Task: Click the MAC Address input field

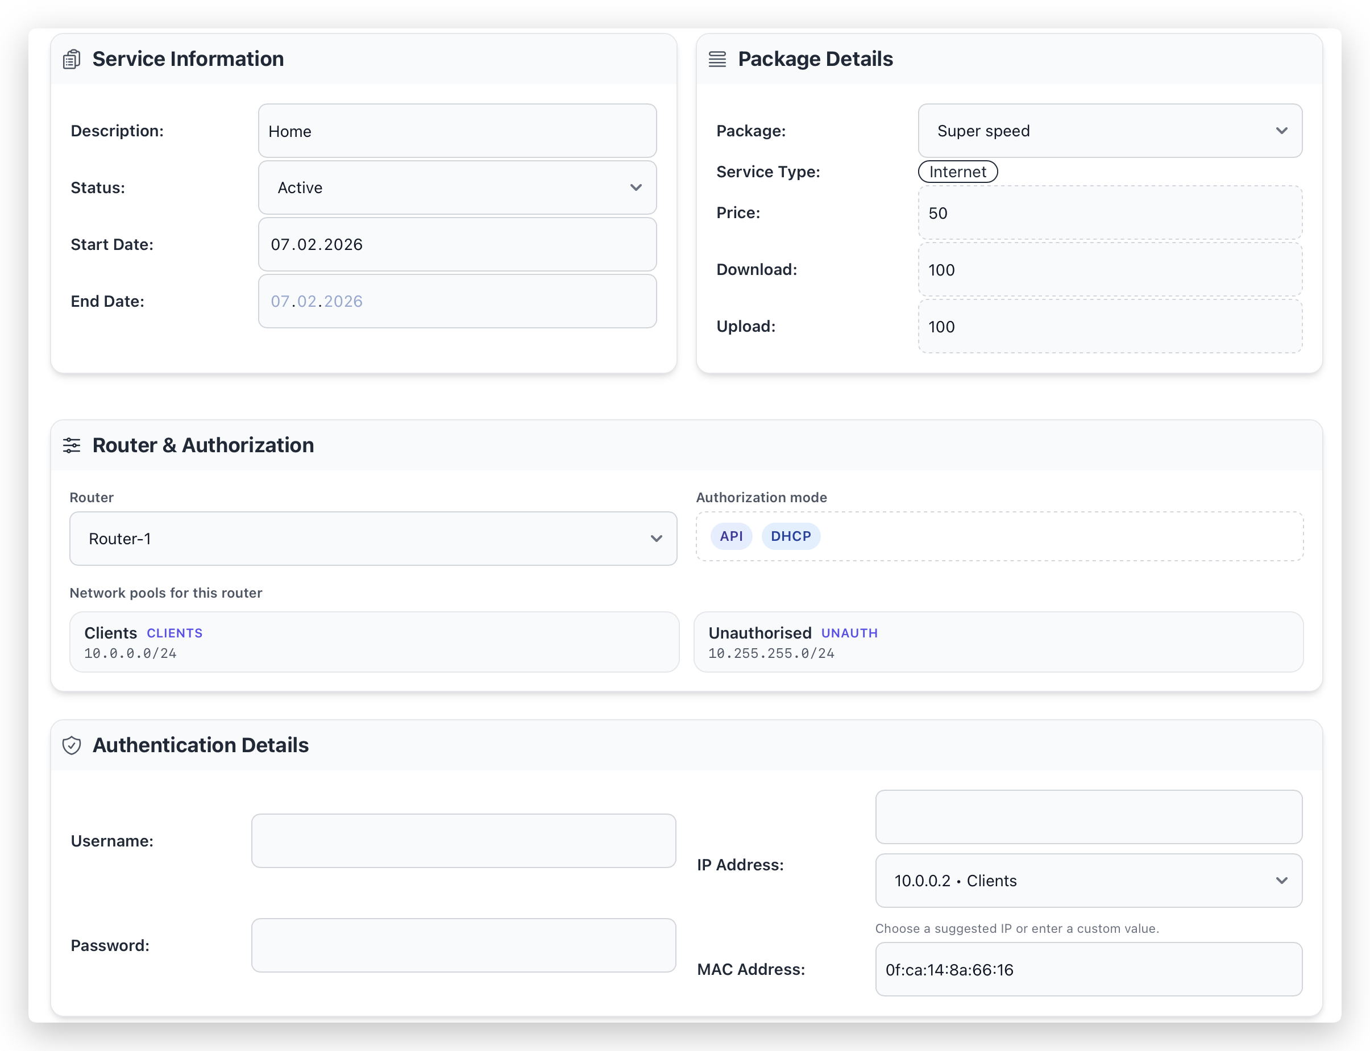Action: pyautogui.click(x=1089, y=970)
